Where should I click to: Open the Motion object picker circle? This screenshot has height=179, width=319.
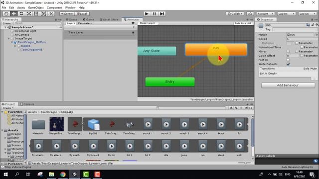point(317,35)
